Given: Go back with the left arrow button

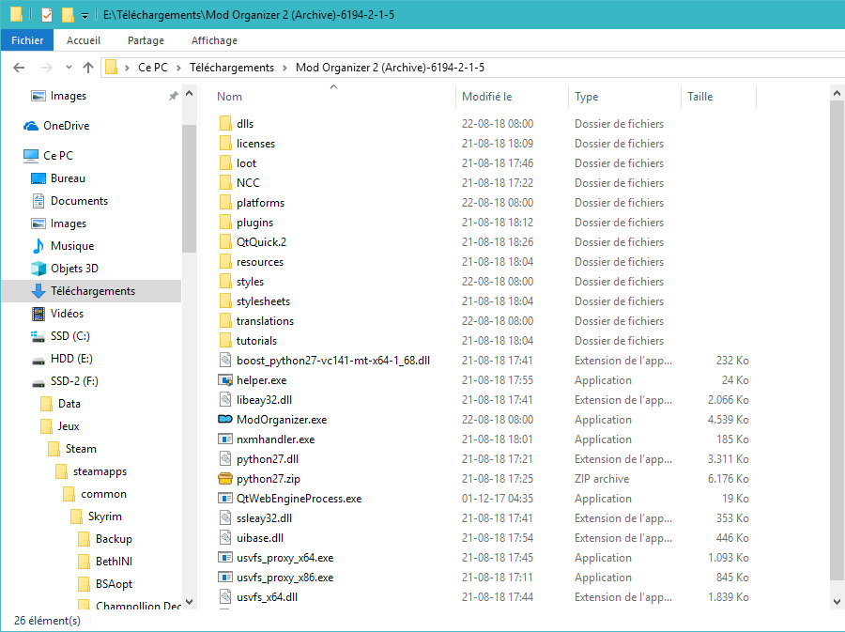Looking at the screenshot, I should click(x=19, y=68).
